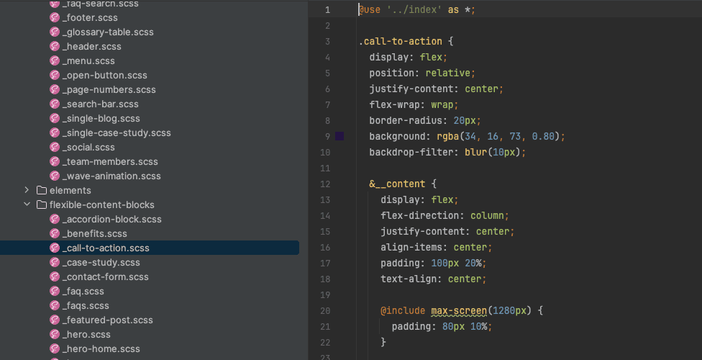Collapse the flexible-content-blocks folder chevron
The height and width of the screenshot is (360, 702).
point(27,204)
